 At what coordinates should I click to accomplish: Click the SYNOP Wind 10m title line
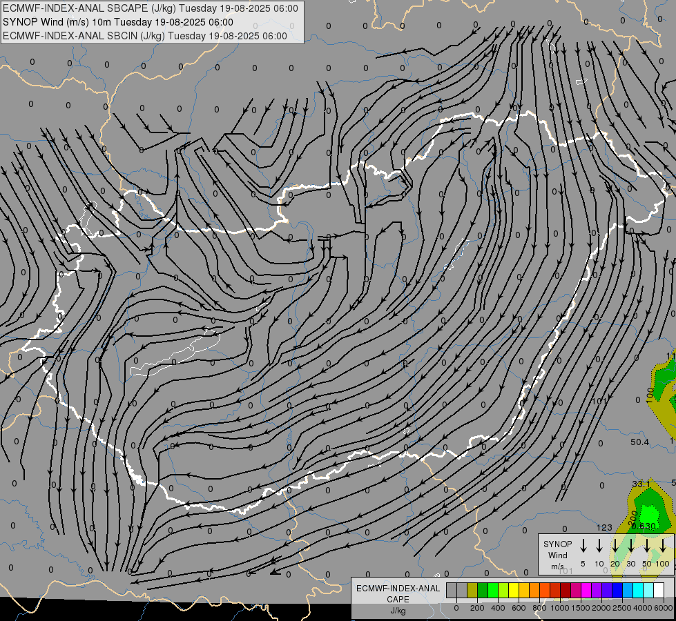[117, 22]
